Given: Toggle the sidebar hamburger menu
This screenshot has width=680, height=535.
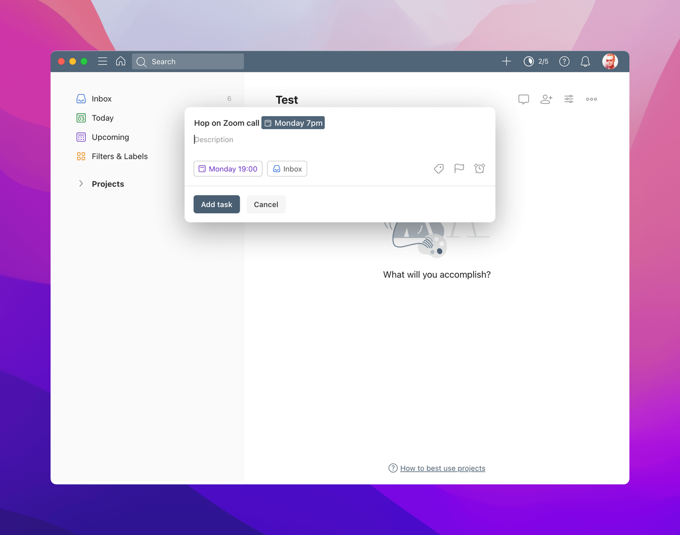Looking at the screenshot, I should (103, 62).
